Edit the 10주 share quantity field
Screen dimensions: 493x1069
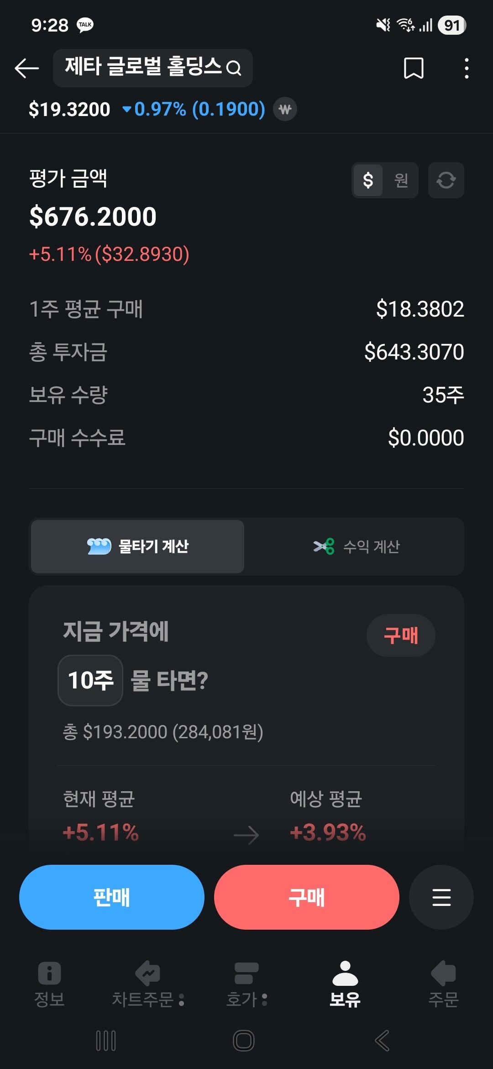click(x=90, y=680)
